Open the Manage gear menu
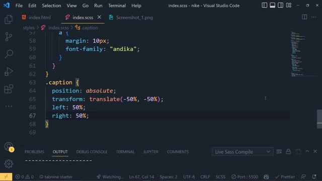322x181 pixels. 9,164
